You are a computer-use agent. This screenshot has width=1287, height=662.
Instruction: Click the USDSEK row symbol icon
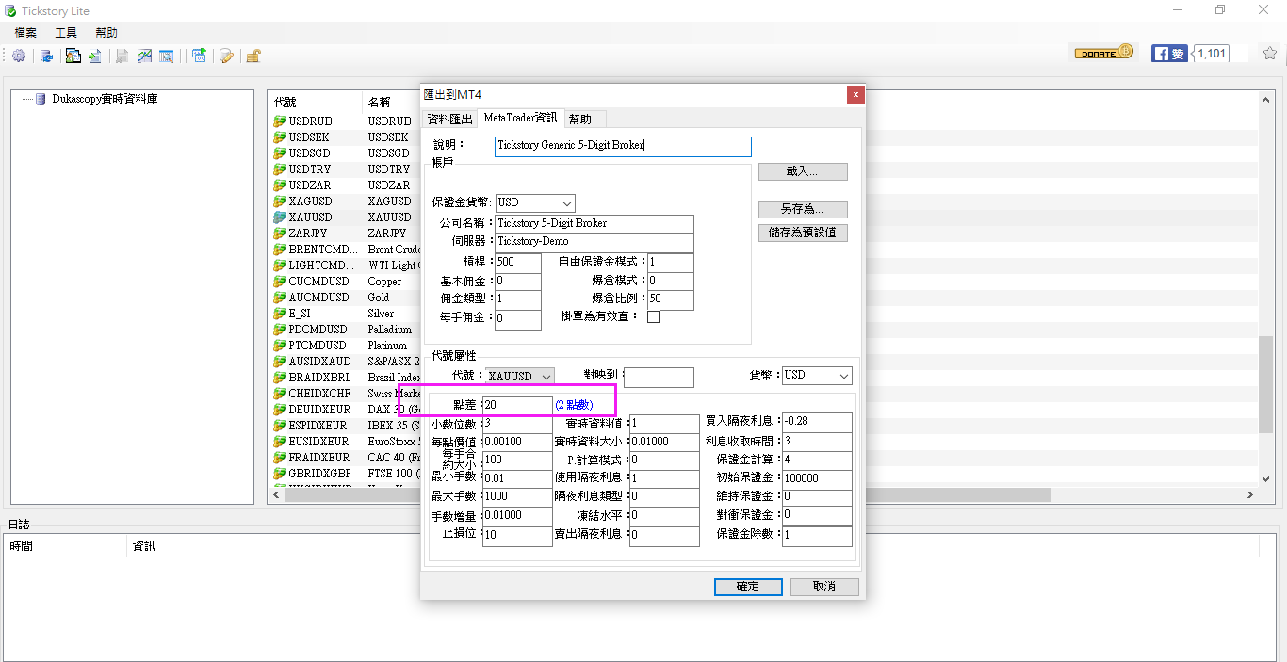click(x=280, y=137)
